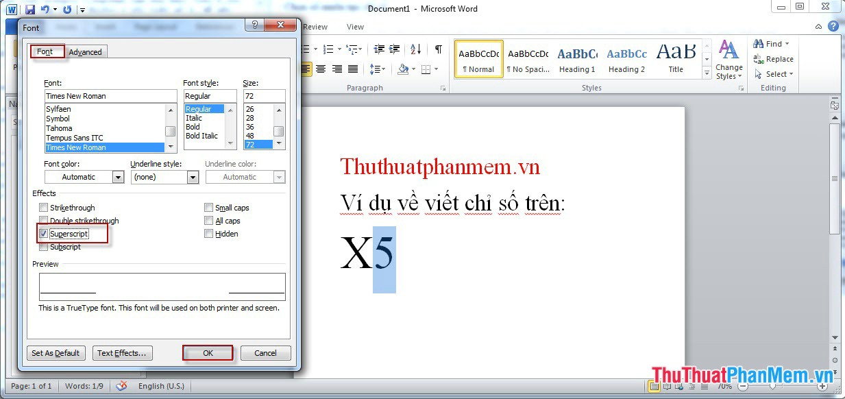Click the Center alignment icon
The image size is (845, 399).
pyautogui.click(x=320, y=69)
